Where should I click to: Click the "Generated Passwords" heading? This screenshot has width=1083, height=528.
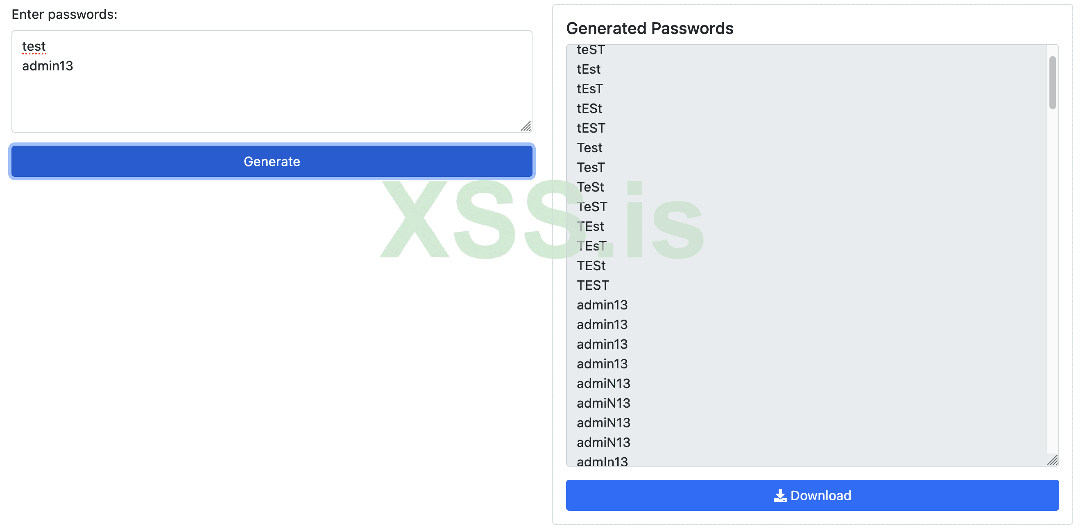point(649,29)
